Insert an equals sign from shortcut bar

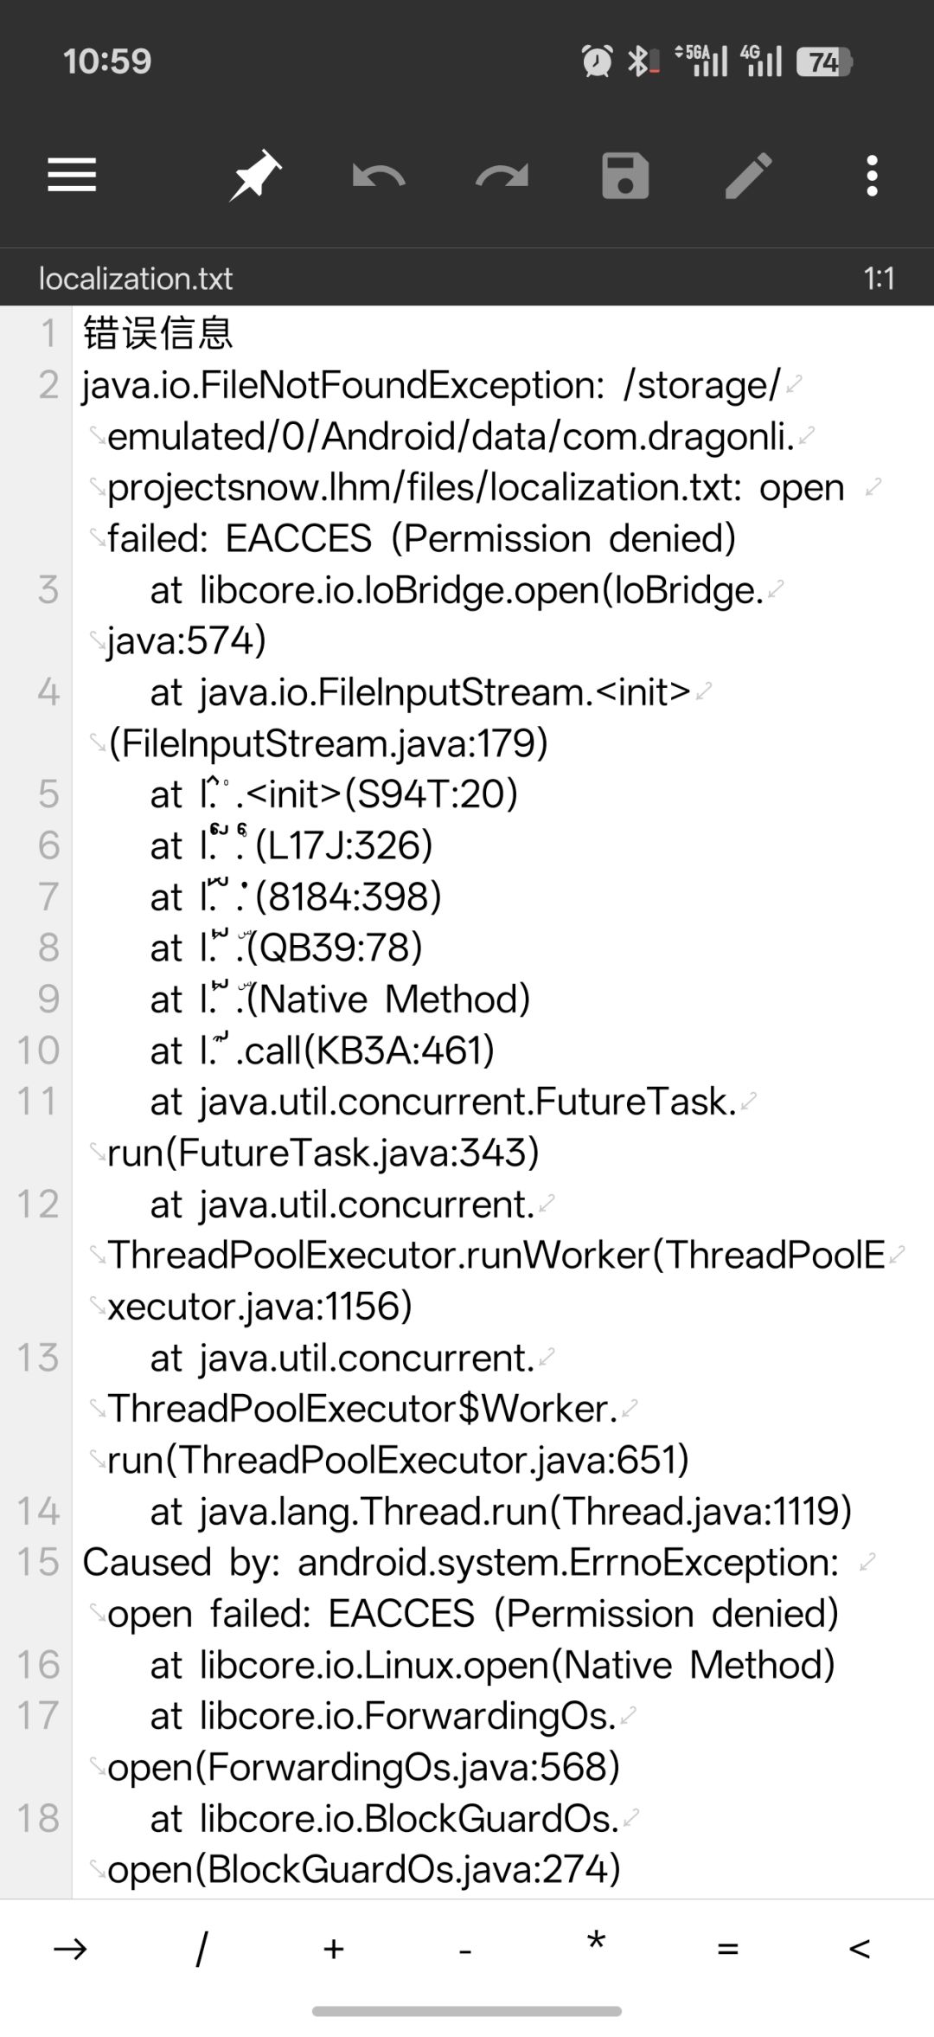click(728, 1949)
